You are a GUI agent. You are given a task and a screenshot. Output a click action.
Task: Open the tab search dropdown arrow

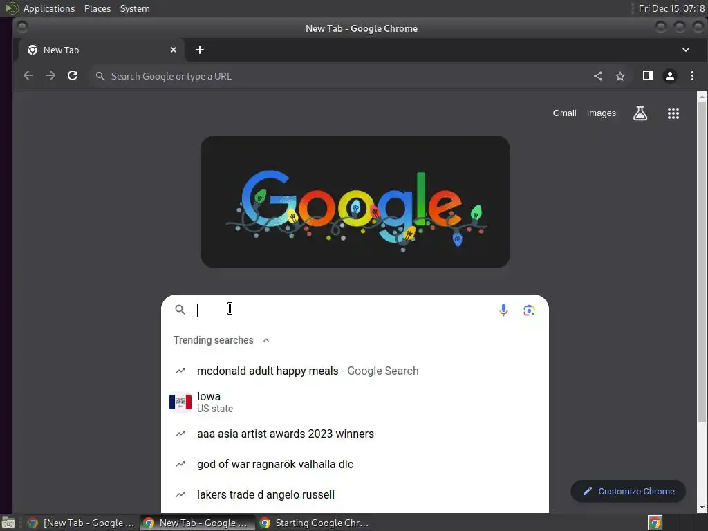point(685,50)
